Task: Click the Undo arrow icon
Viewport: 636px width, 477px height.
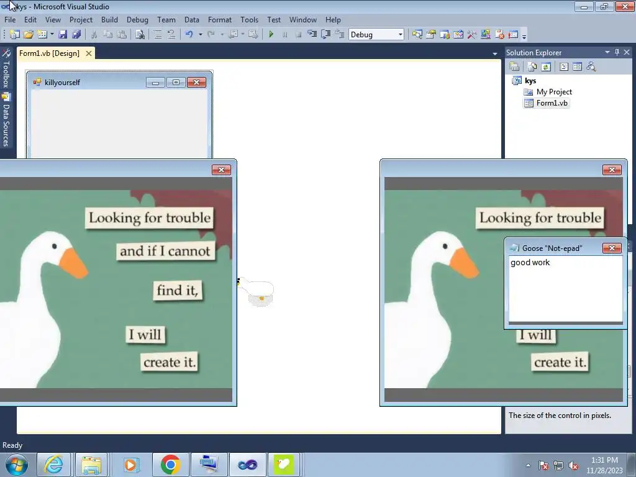Action: pyautogui.click(x=189, y=35)
